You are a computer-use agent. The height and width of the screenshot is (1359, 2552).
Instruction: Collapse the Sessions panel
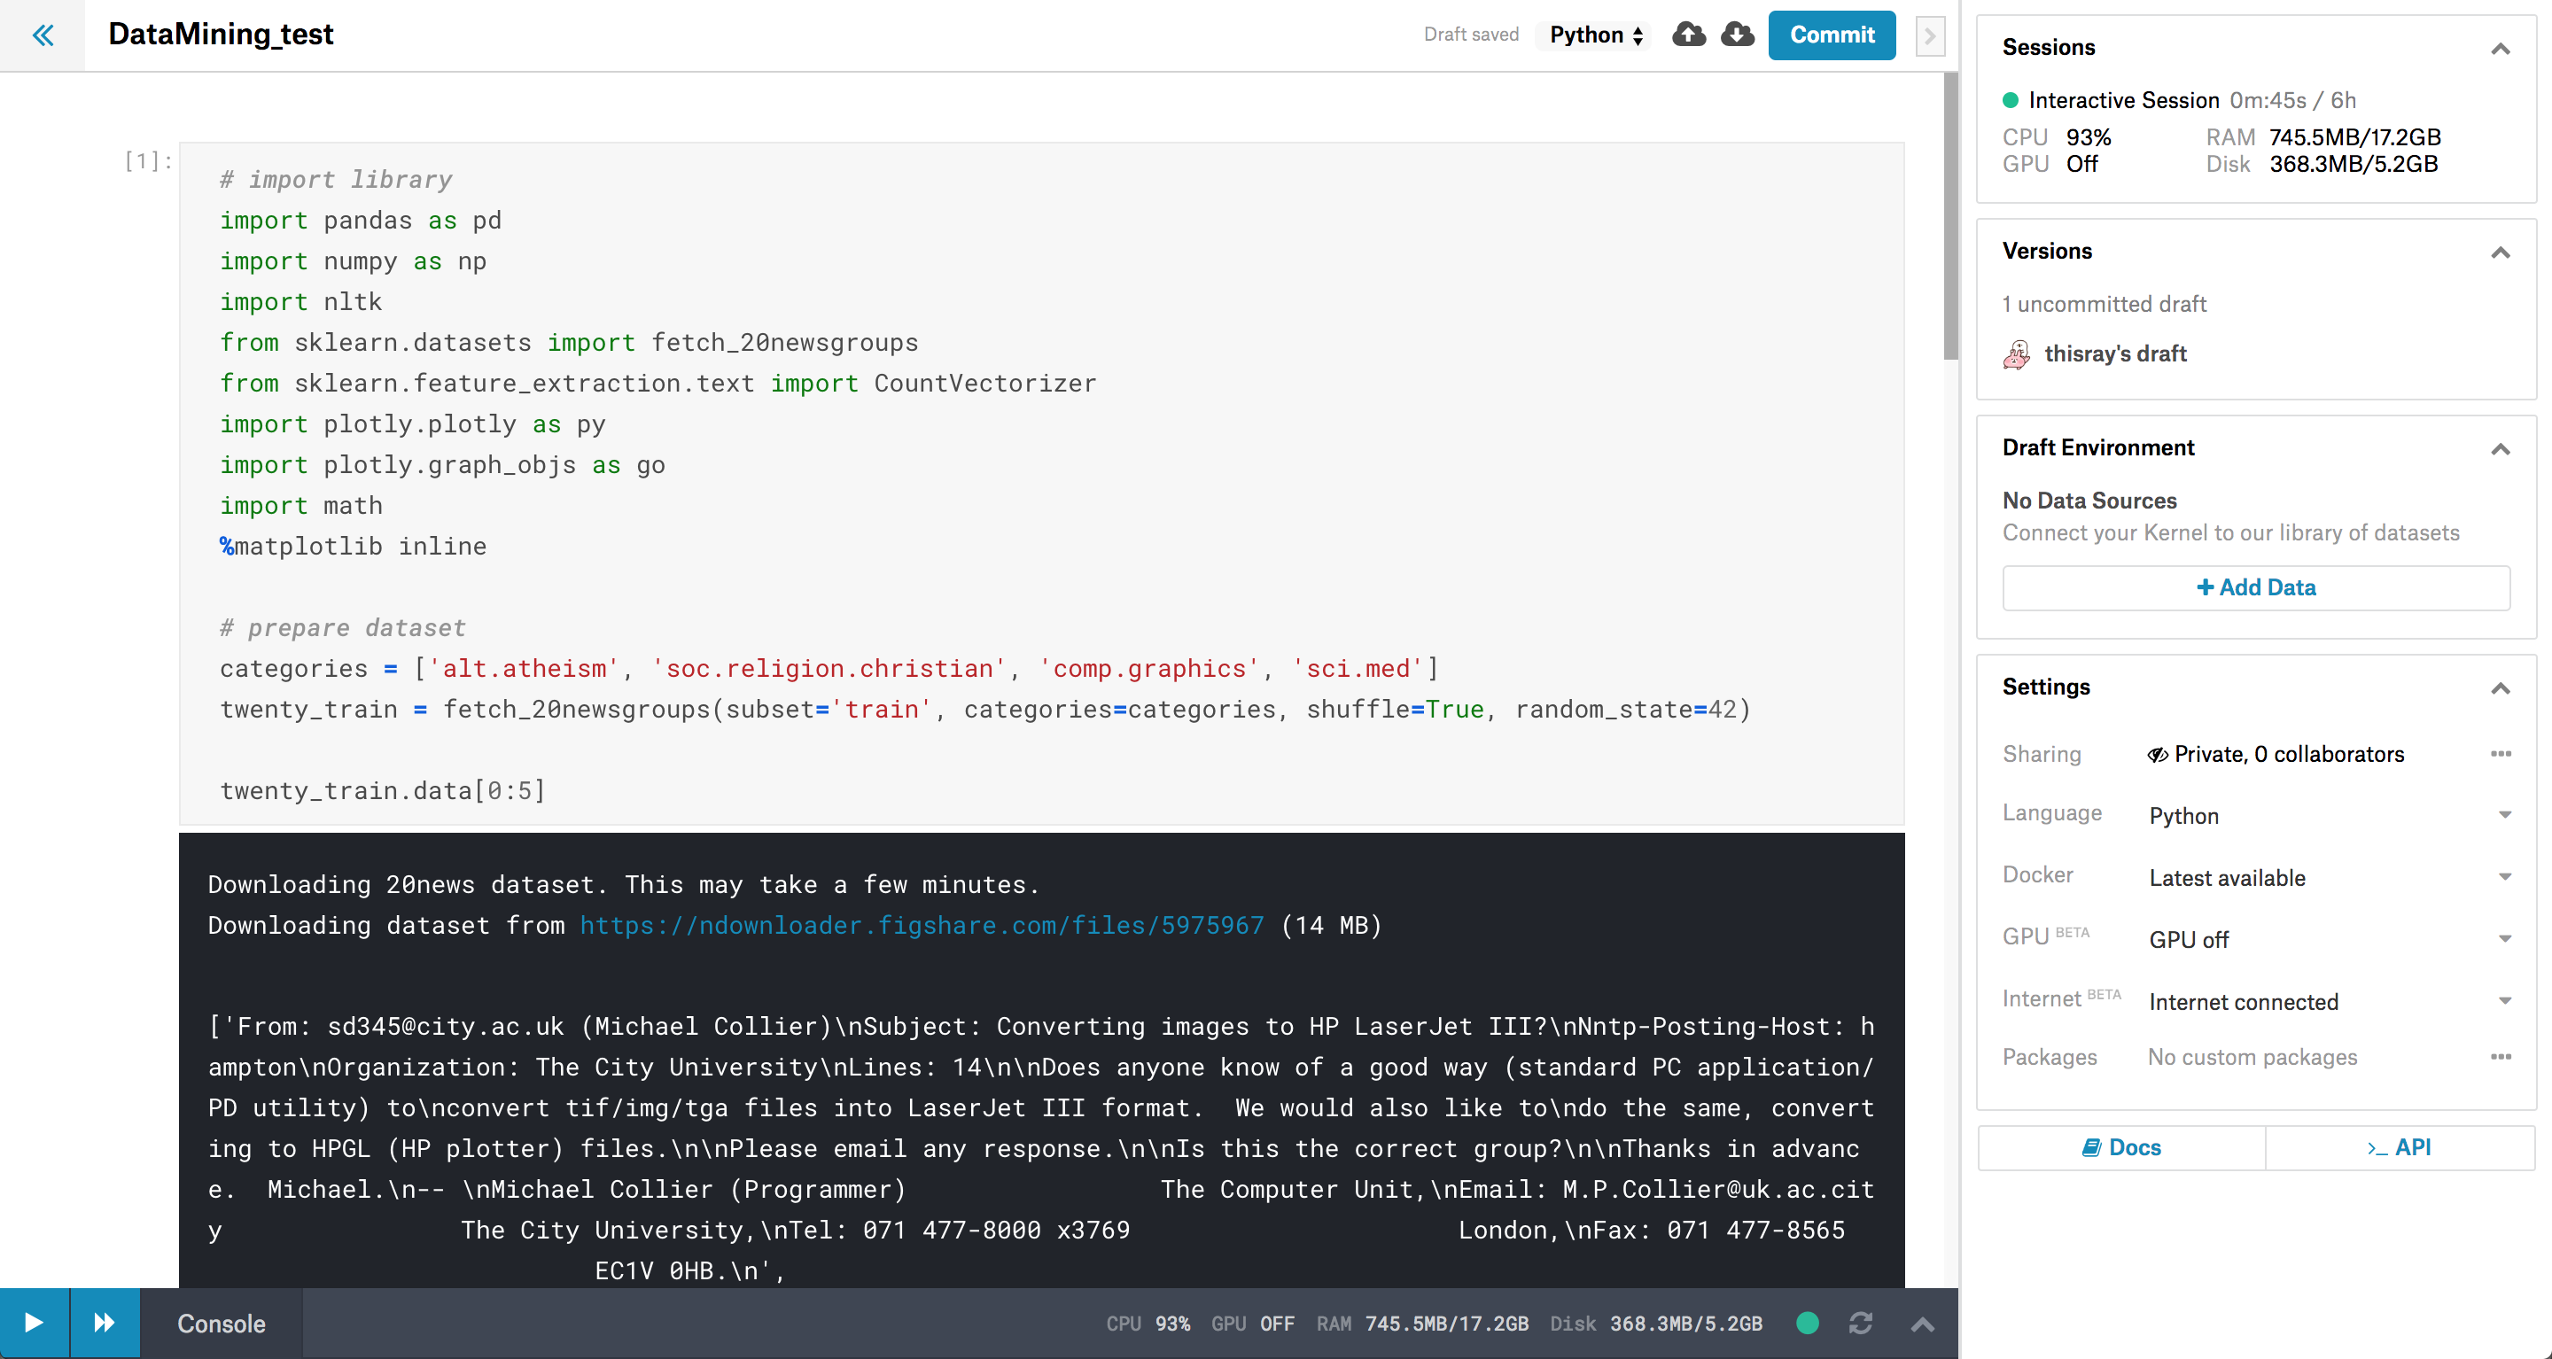point(2501,49)
